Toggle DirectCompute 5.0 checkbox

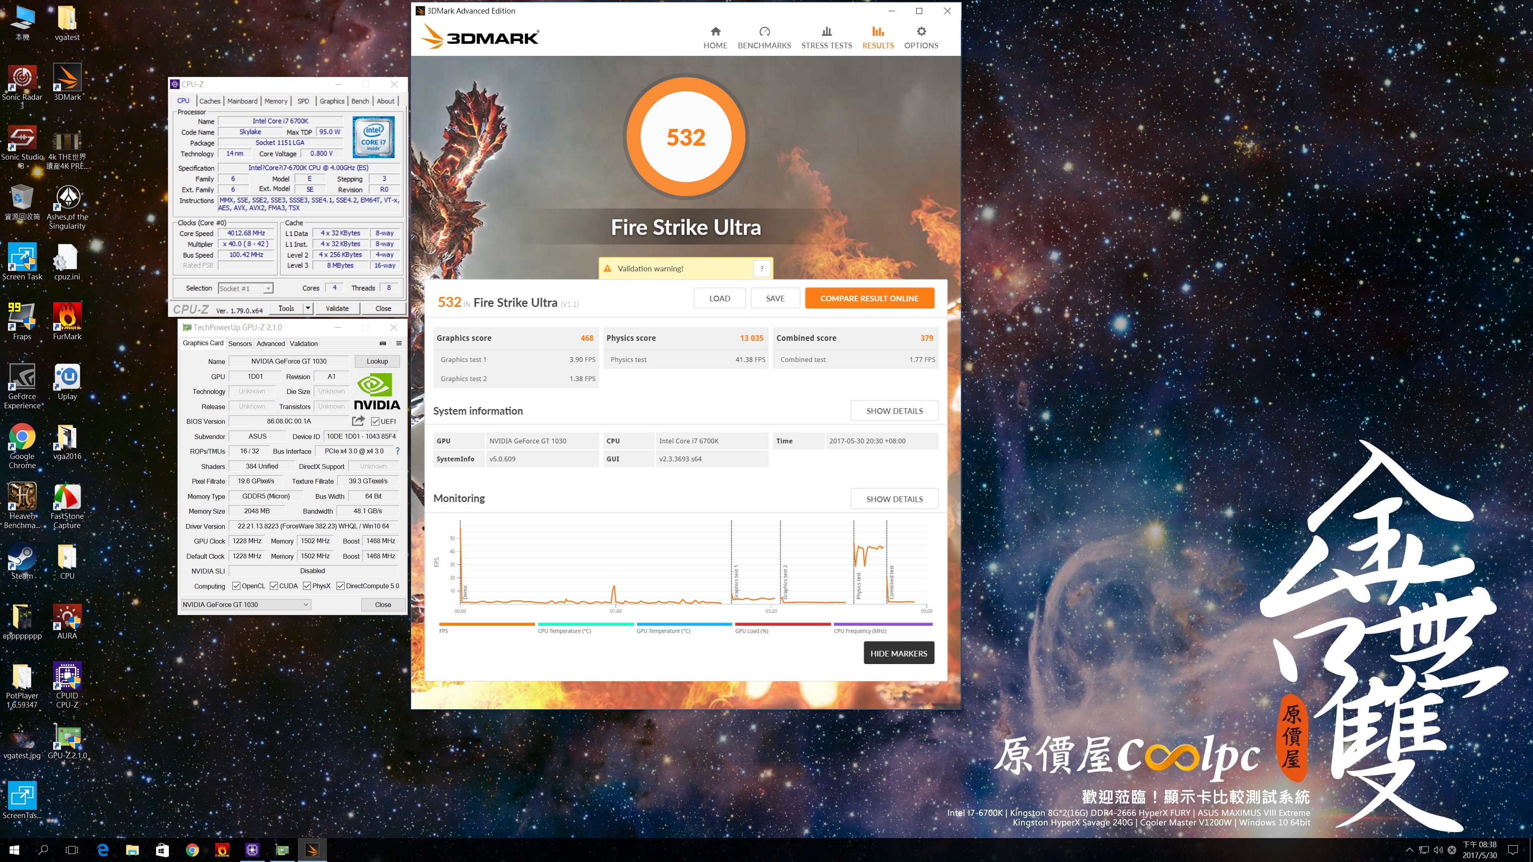coord(341,586)
